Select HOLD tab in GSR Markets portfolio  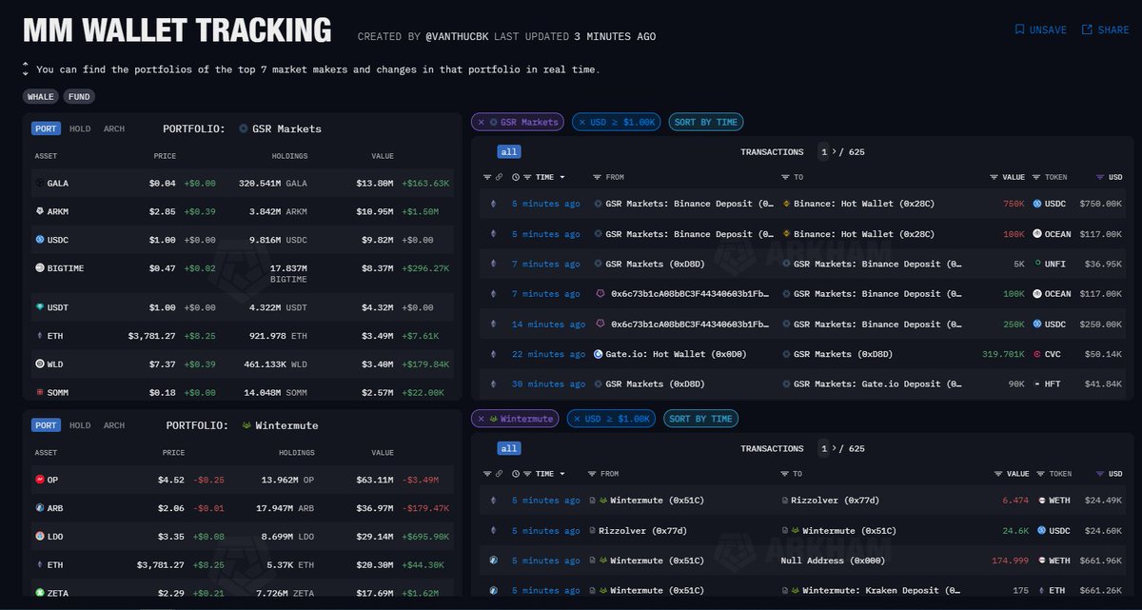(80, 128)
